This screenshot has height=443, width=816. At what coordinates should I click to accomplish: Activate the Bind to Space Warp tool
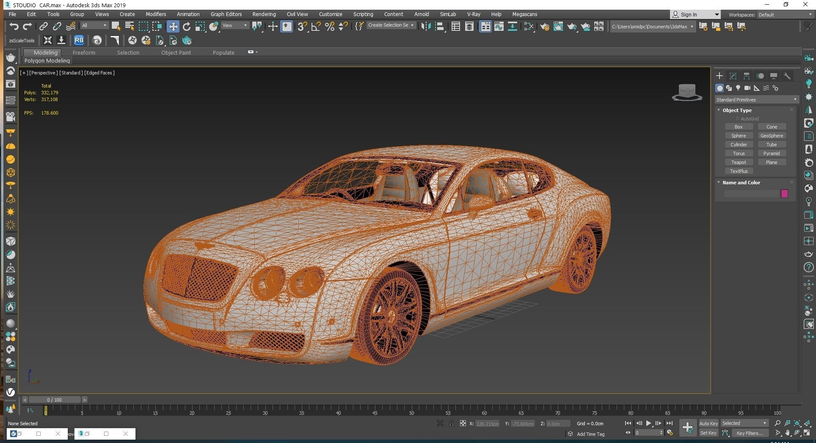pyautogui.click(x=71, y=27)
